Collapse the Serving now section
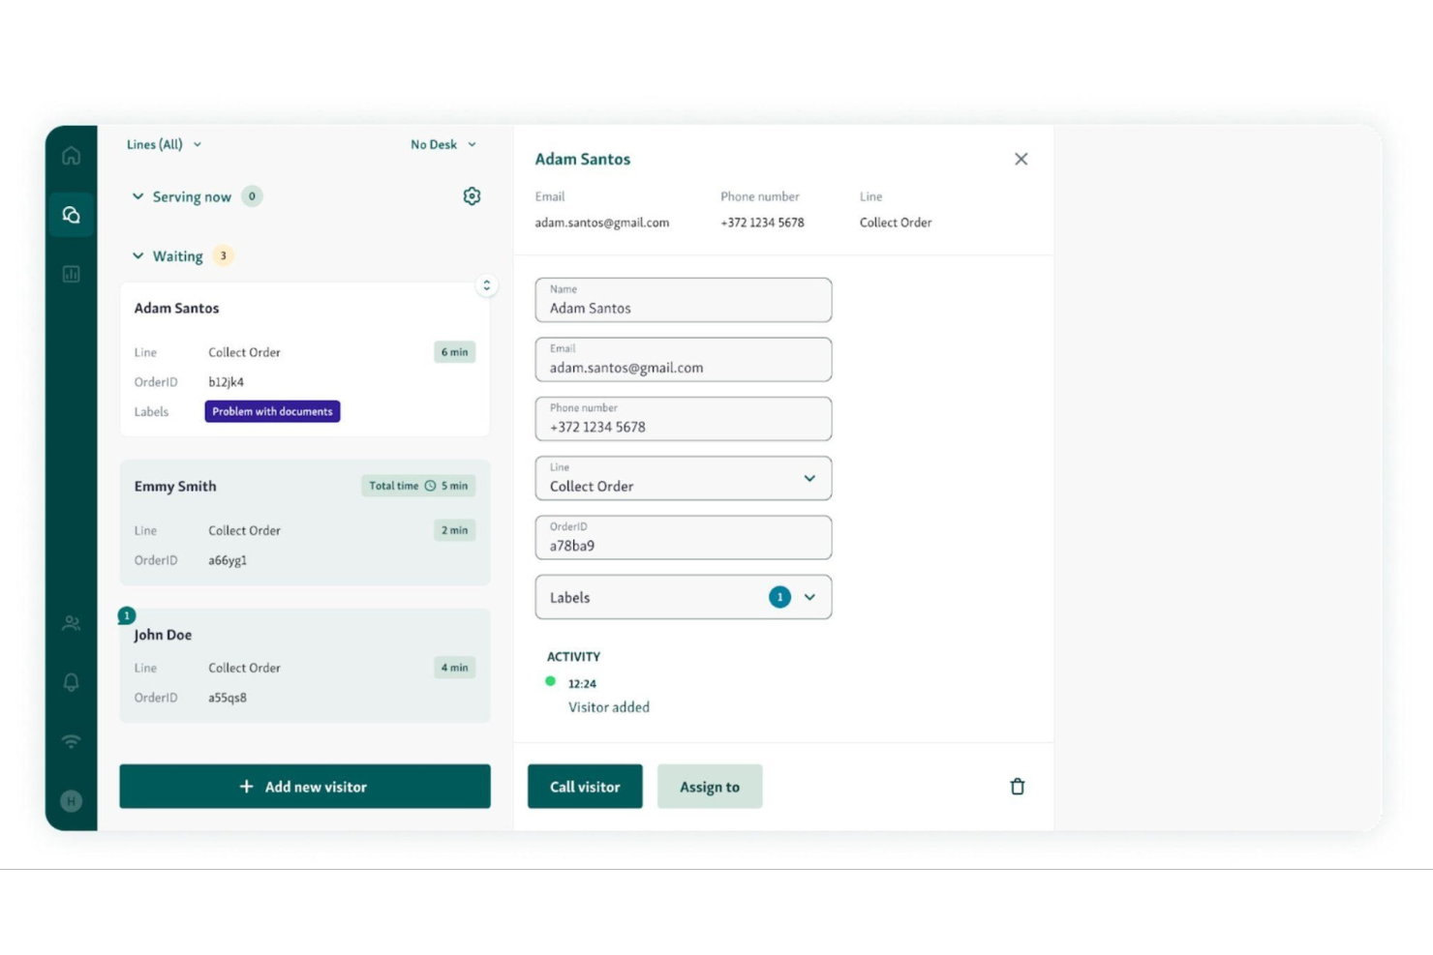 click(138, 196)
